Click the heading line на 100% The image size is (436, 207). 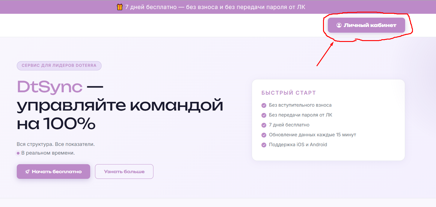click(x=56, y=123)
